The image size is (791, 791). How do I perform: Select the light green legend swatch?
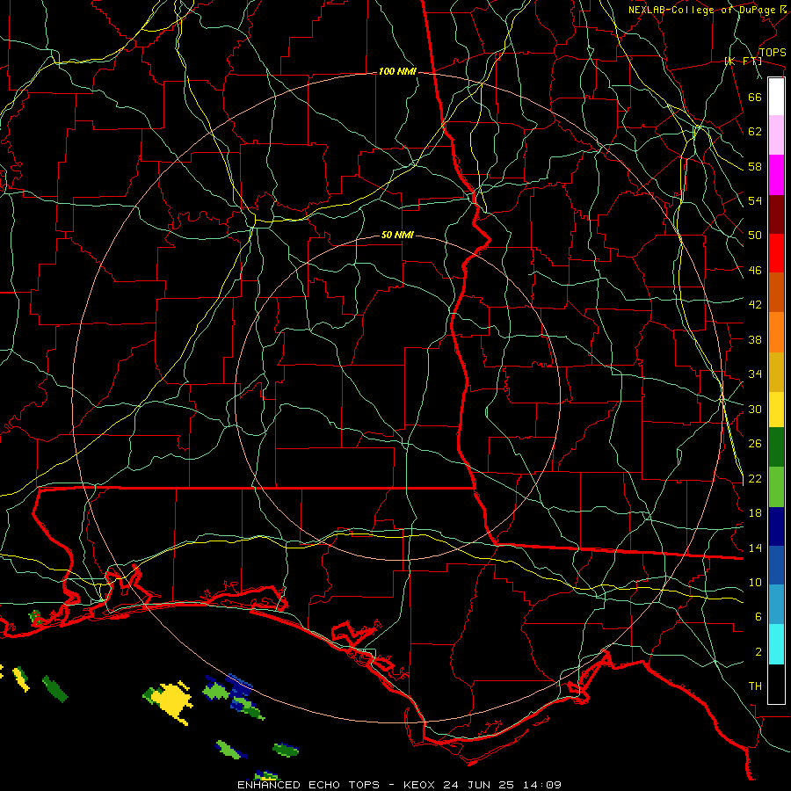[x=776, y=487]
